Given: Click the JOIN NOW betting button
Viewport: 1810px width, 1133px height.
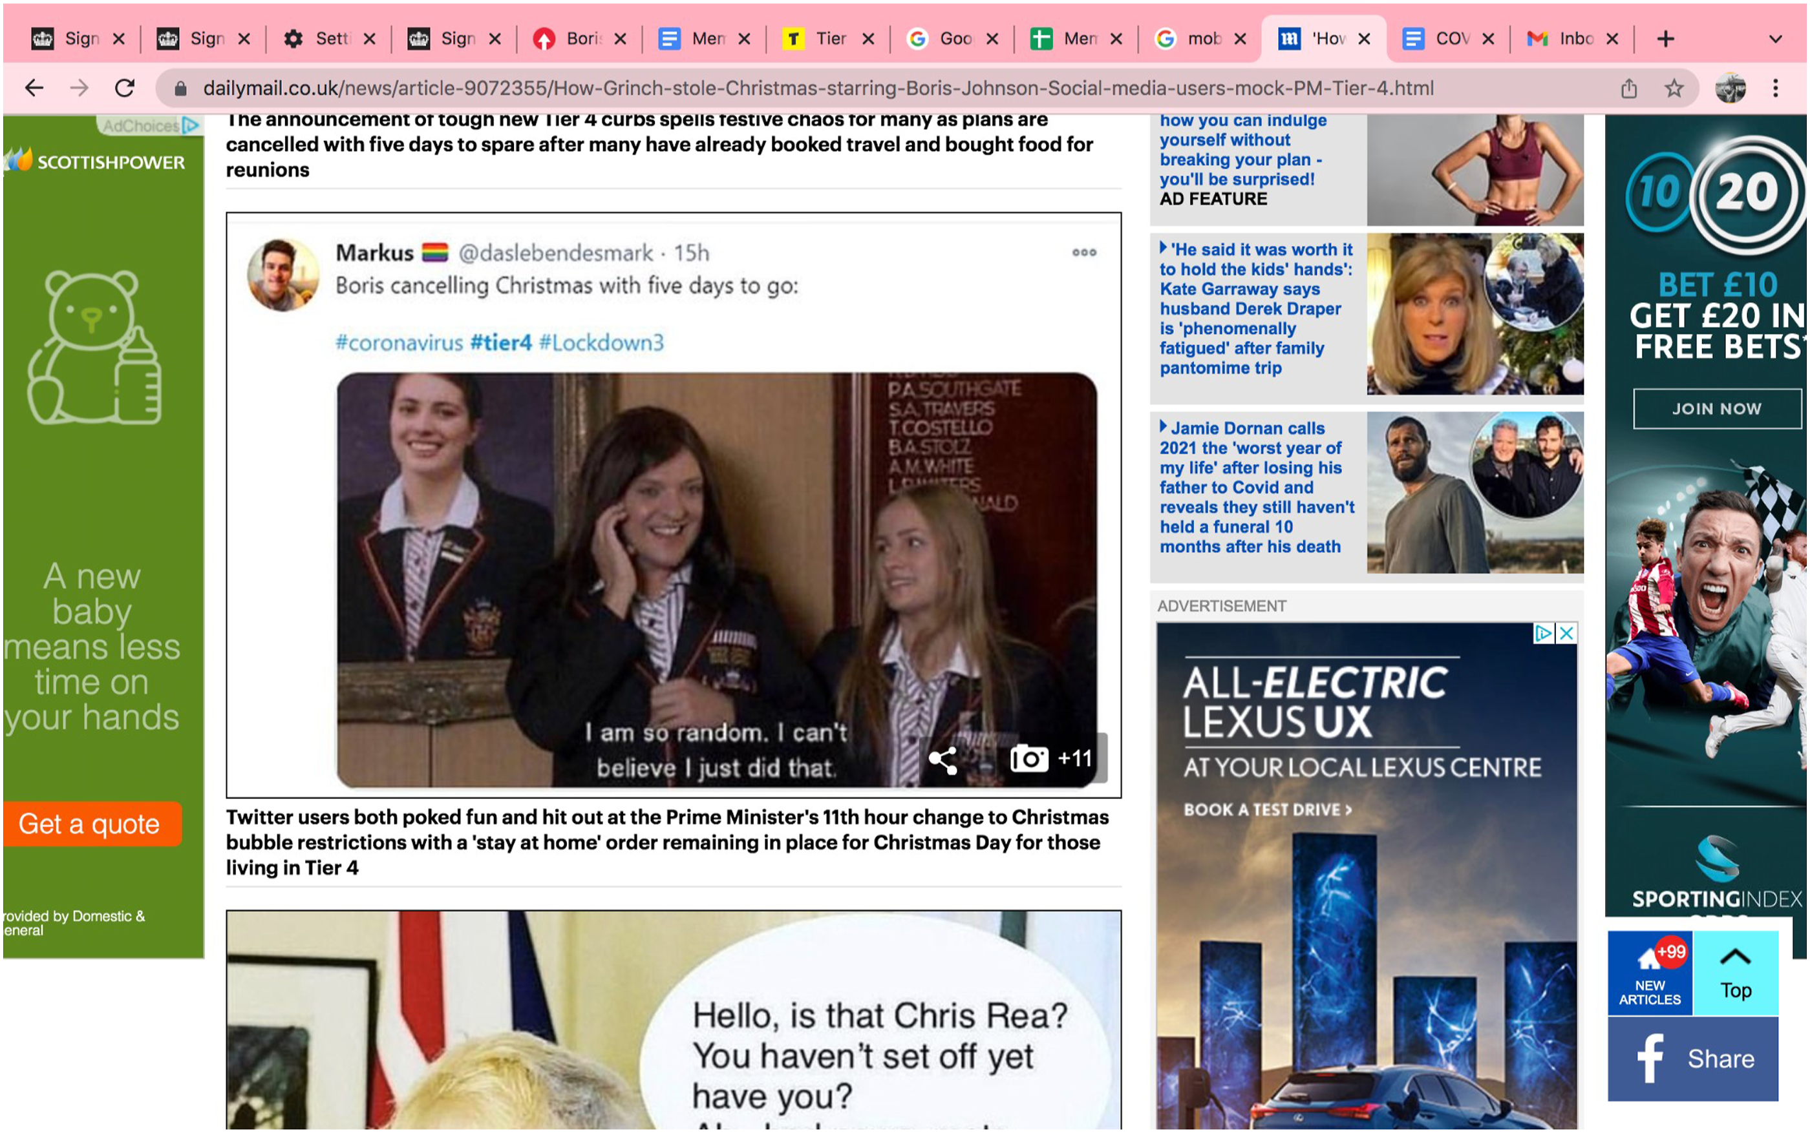Looking at the screenshot, I should pyautogui.click(x=1716, y=409).
